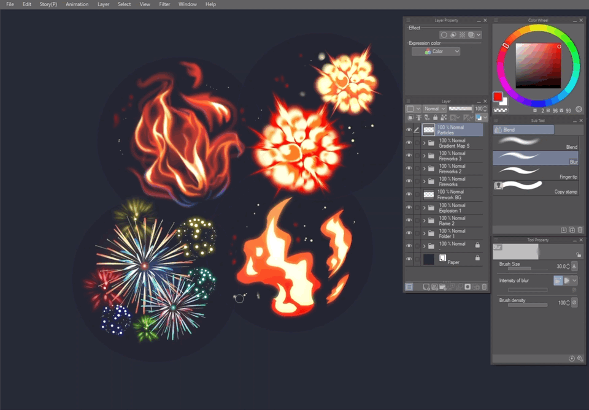Image resolution: width=589 pixels, height=410 pixels.
Task: Open the File menu
Action: [10, 4]
